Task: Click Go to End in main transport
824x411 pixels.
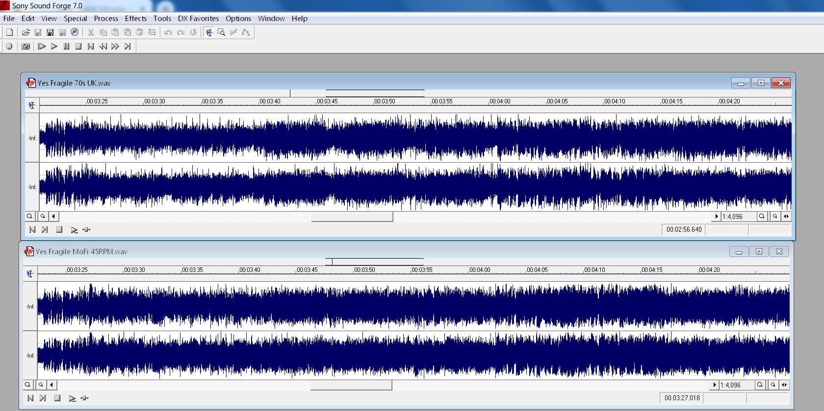Action: [x=128, y=47]
